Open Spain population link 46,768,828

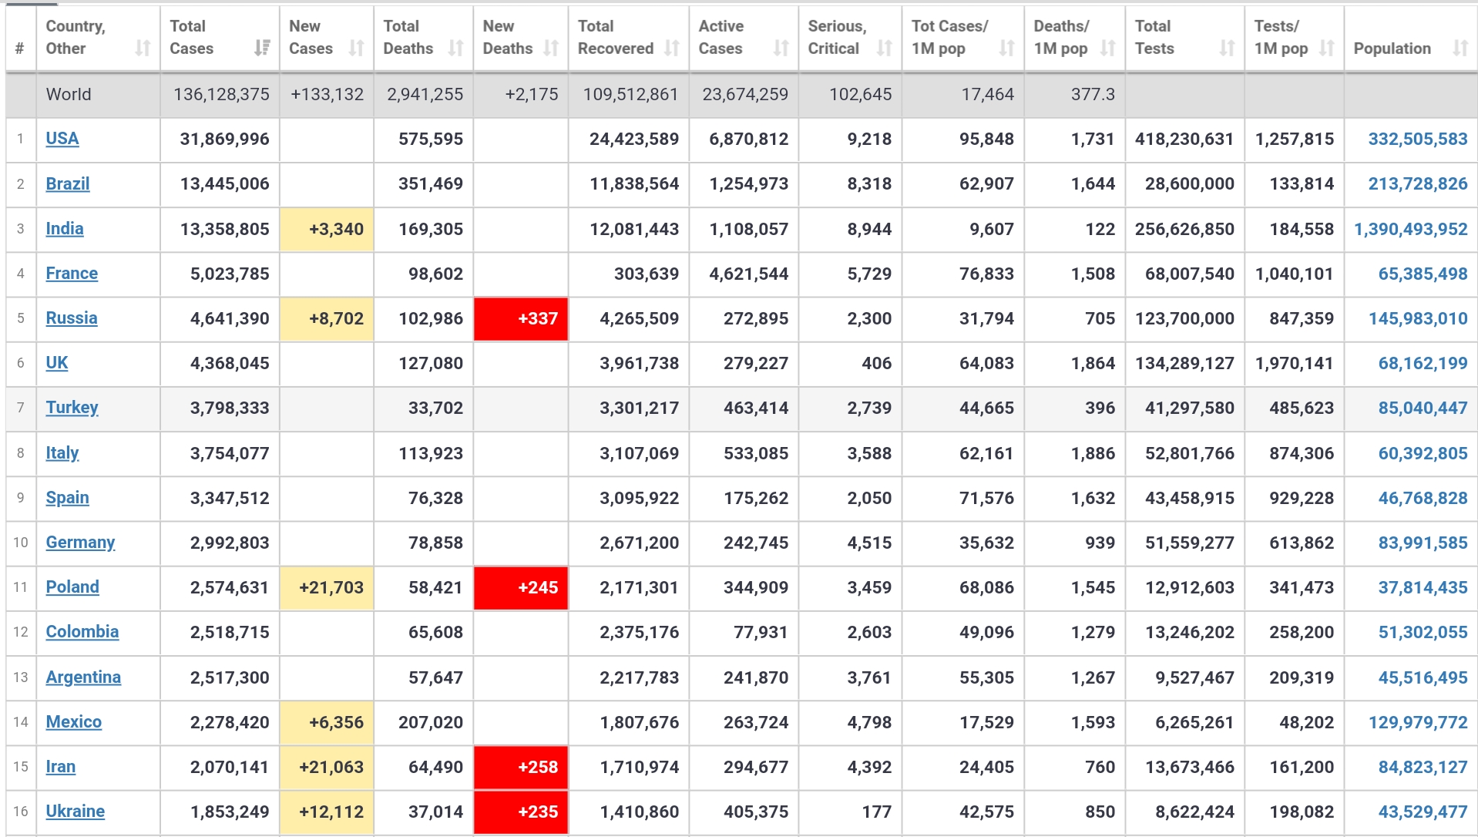1423,498
